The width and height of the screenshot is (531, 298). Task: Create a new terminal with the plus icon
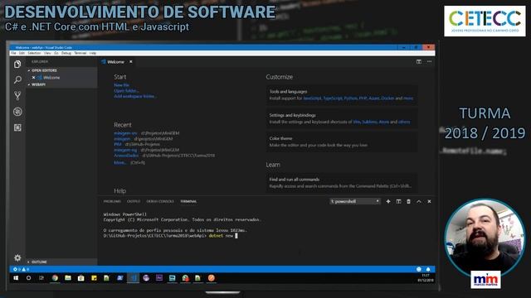pos(388,201)
